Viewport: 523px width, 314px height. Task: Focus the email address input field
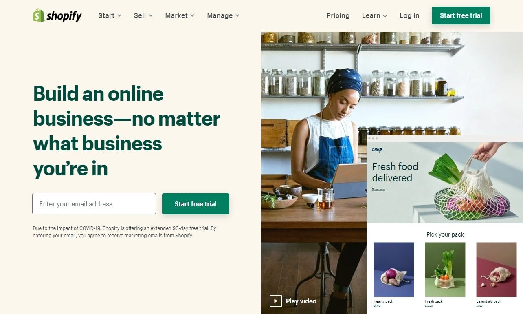pos(94,204)
